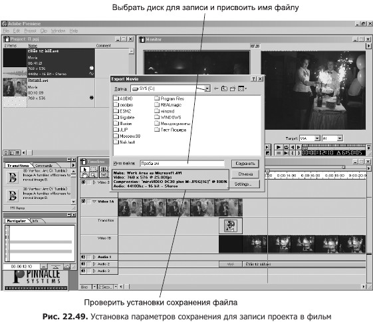Expand the Audio 1 track triangle

pyautogui.click(x=94, y=257)
